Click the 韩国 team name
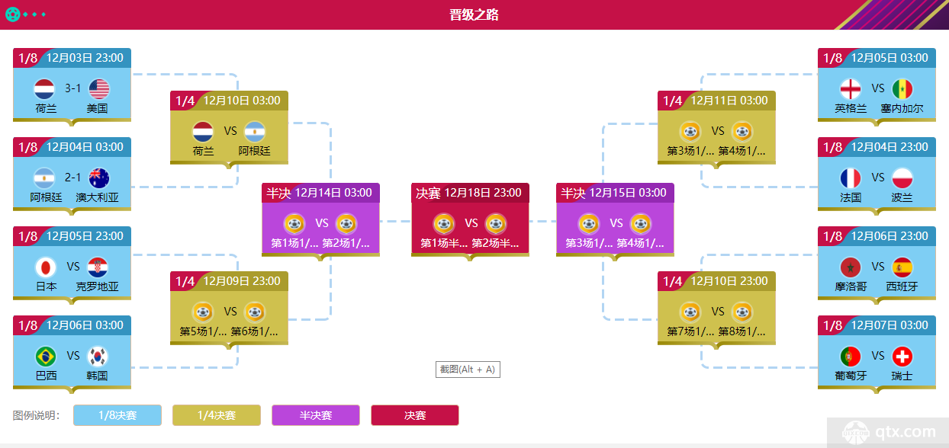 click(x=97, y=376)
